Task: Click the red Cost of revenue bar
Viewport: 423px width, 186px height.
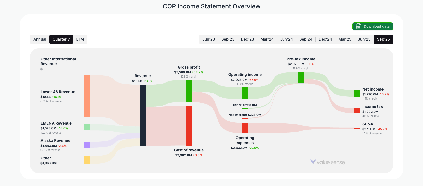Action: [x=189, y=125]
